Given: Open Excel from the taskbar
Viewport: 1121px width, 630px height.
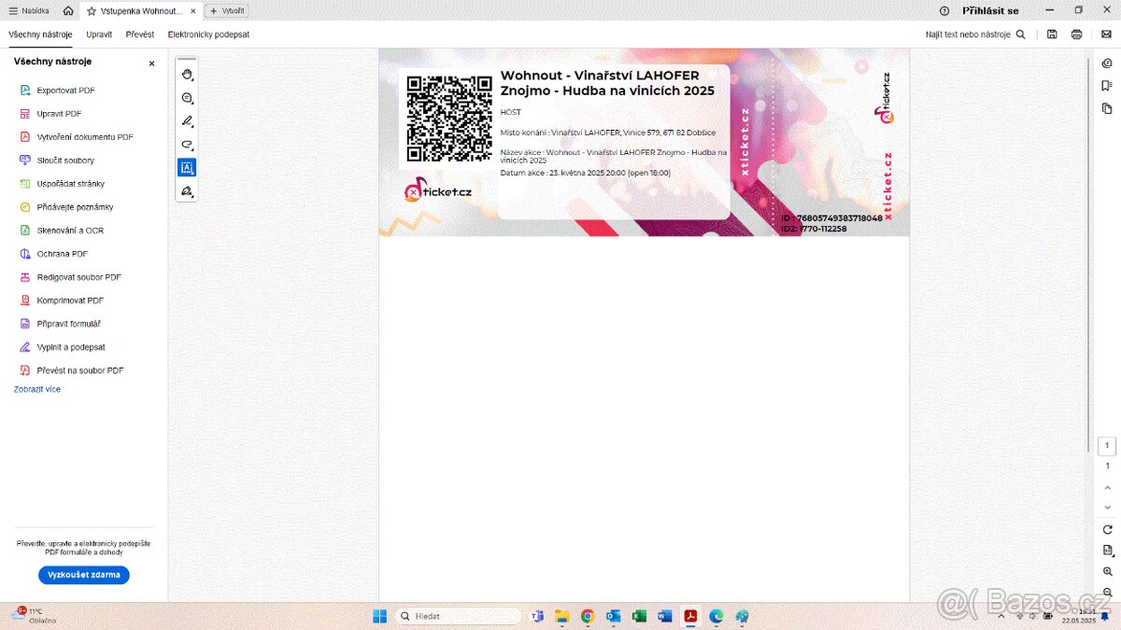Looking at the screenshot, I should coord(640,616).
